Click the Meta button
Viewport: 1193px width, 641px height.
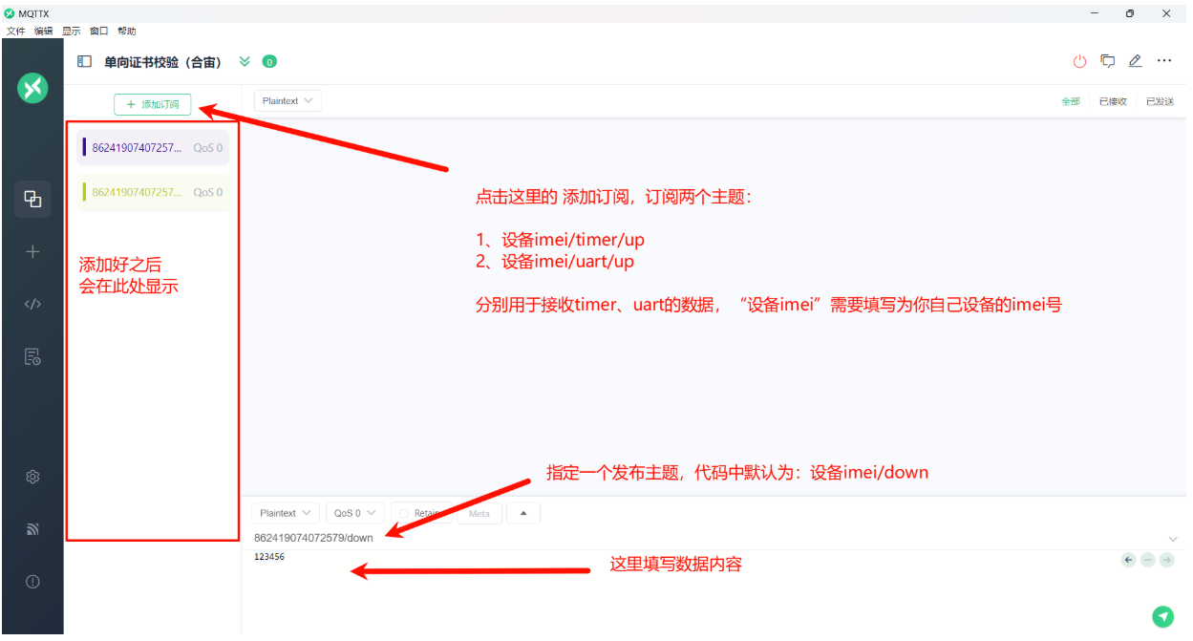click(479, 513)
